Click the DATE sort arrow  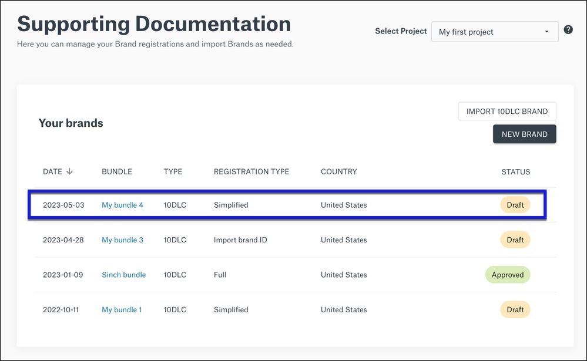pos(70,172)
